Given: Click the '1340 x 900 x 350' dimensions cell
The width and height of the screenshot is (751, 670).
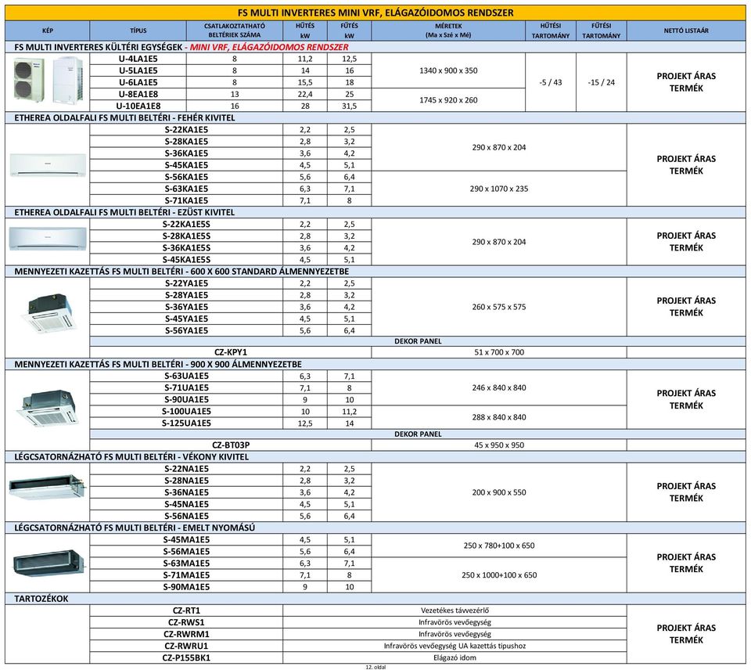Looking at the screenshot, I should tap(448, 70).
